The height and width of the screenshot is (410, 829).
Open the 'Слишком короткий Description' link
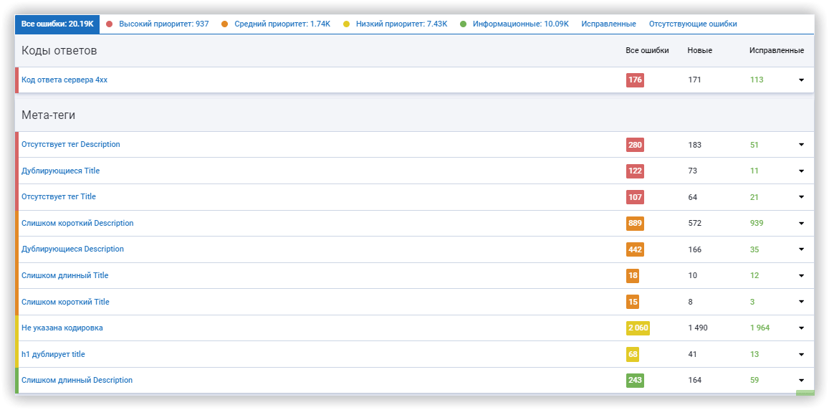pyautogui.click(x=77, y=223)
